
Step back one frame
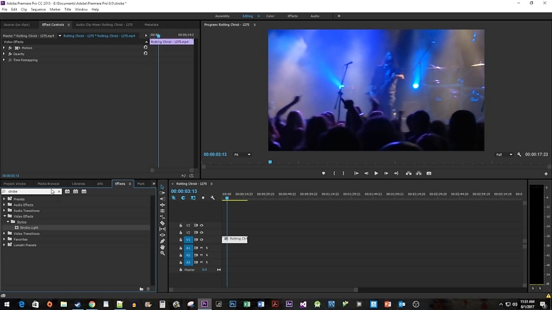tap(366, 173)
